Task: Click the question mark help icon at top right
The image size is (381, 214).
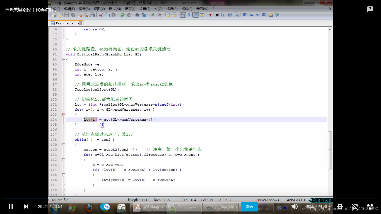Action: [370, 9]
